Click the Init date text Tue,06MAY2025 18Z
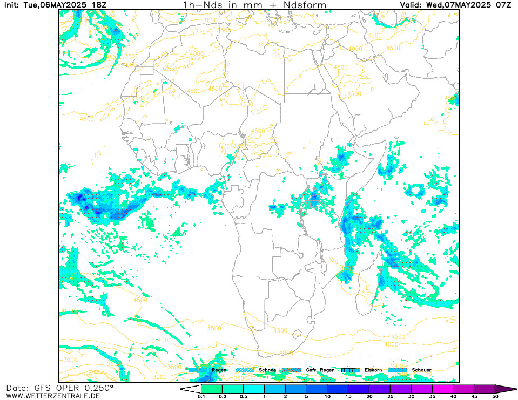Screen dimensions: 518x400 [x=65, y=5]
